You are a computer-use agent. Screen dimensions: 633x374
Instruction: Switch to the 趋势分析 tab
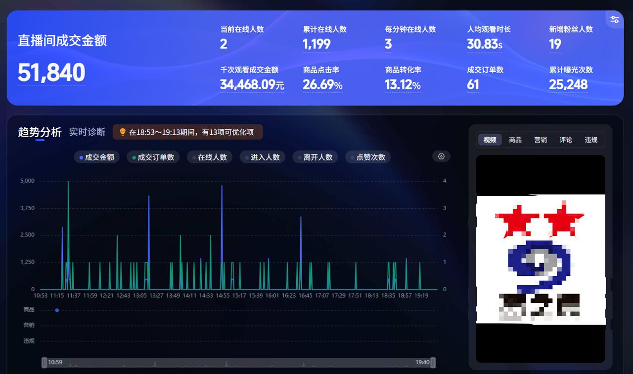click(x=40, y=132)
